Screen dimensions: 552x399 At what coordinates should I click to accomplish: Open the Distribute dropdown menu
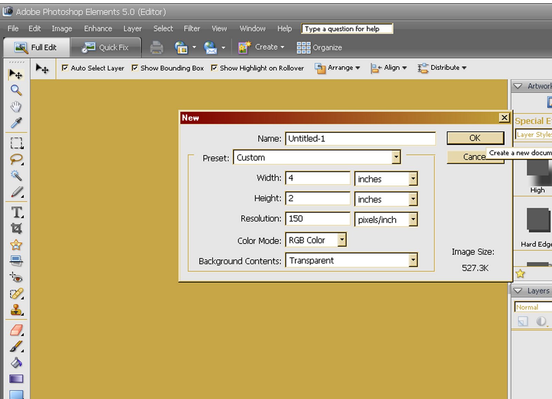click(x=442, y=68)
